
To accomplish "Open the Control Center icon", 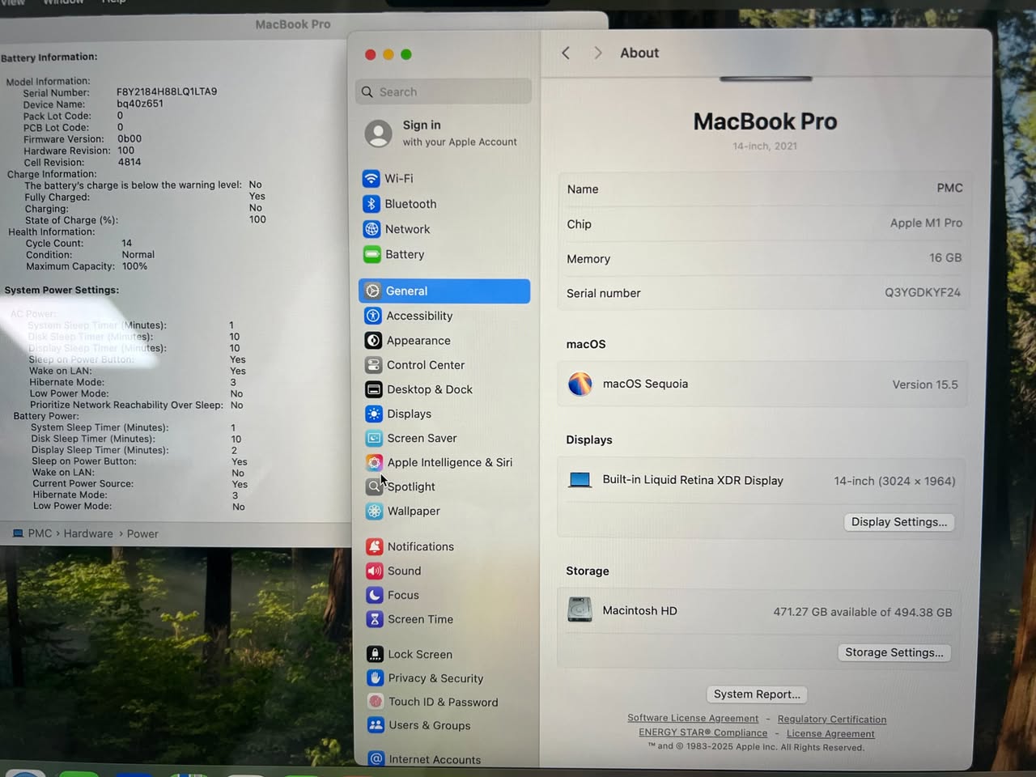I will (x=373, y=365).
